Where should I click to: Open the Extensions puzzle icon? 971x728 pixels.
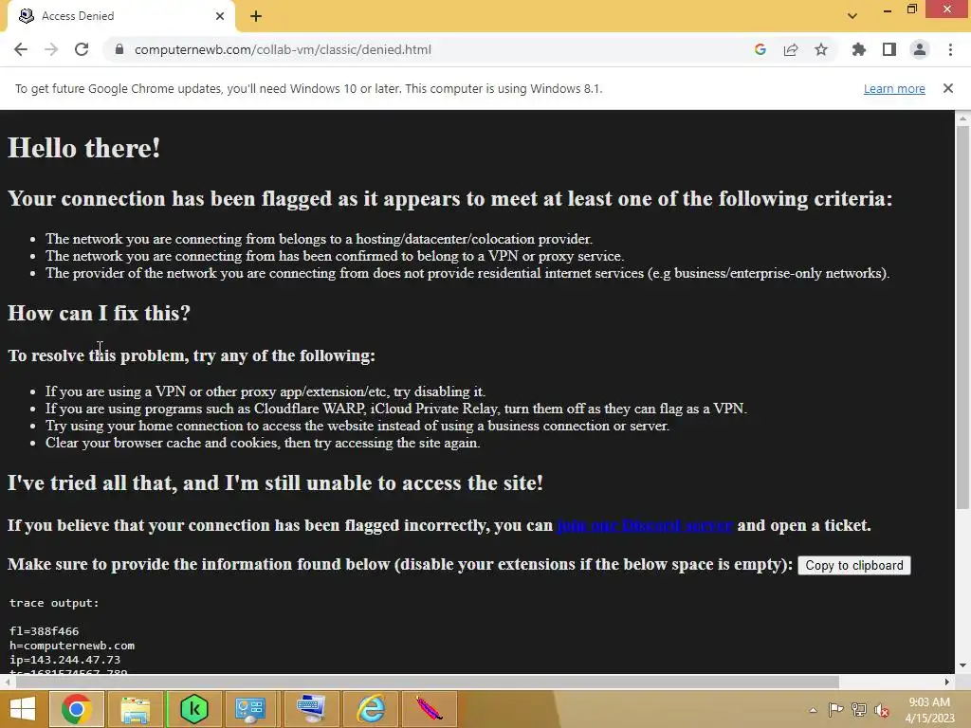point(859,49)
